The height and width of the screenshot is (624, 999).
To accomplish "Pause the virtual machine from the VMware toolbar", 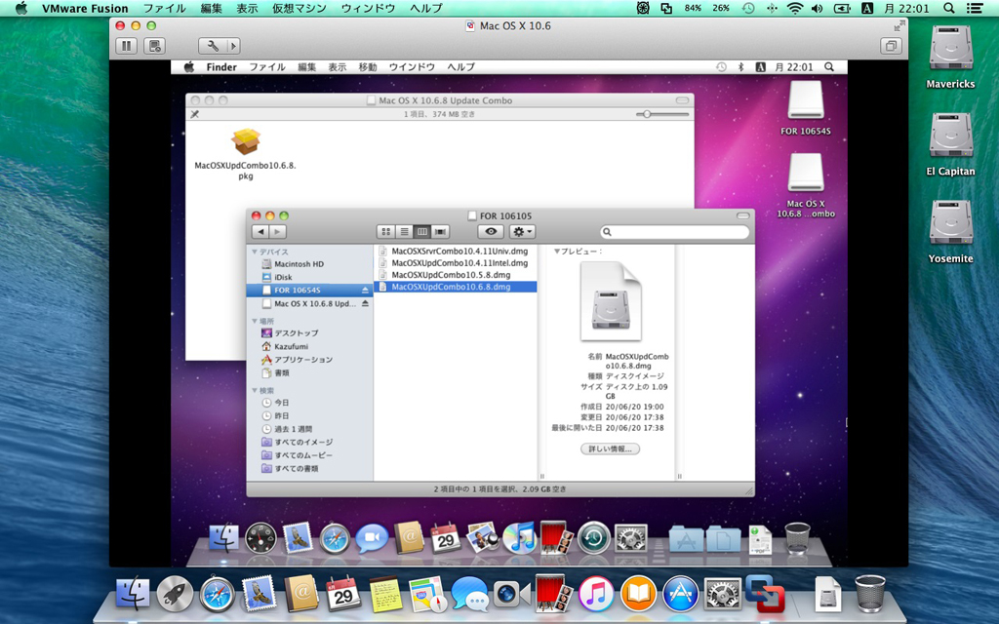I will (x=126, y=46).
